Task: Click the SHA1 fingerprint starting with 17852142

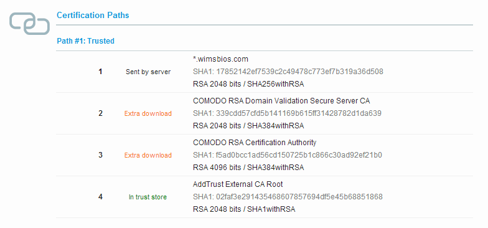Action: [288, 72]
